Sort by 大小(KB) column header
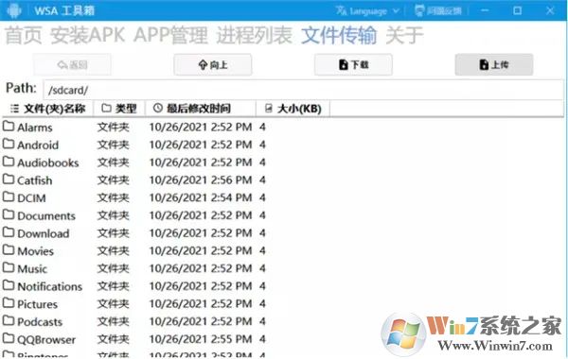 click(293, 108)
